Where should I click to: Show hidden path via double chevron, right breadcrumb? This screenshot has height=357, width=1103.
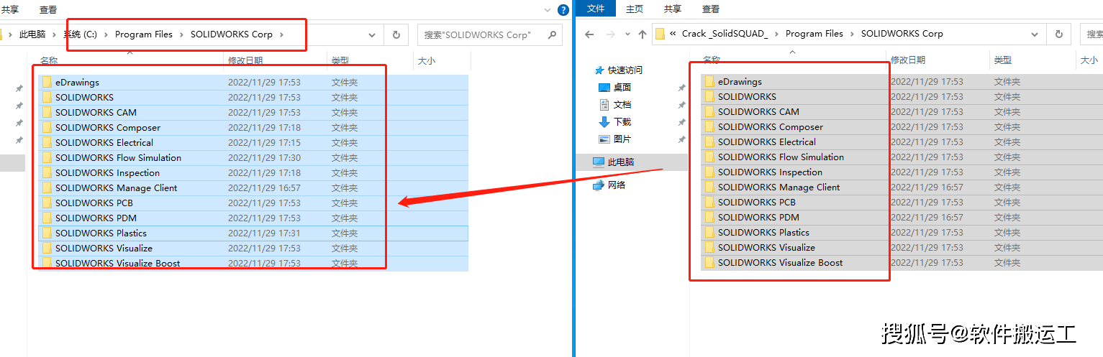click(x=673, y=34)
